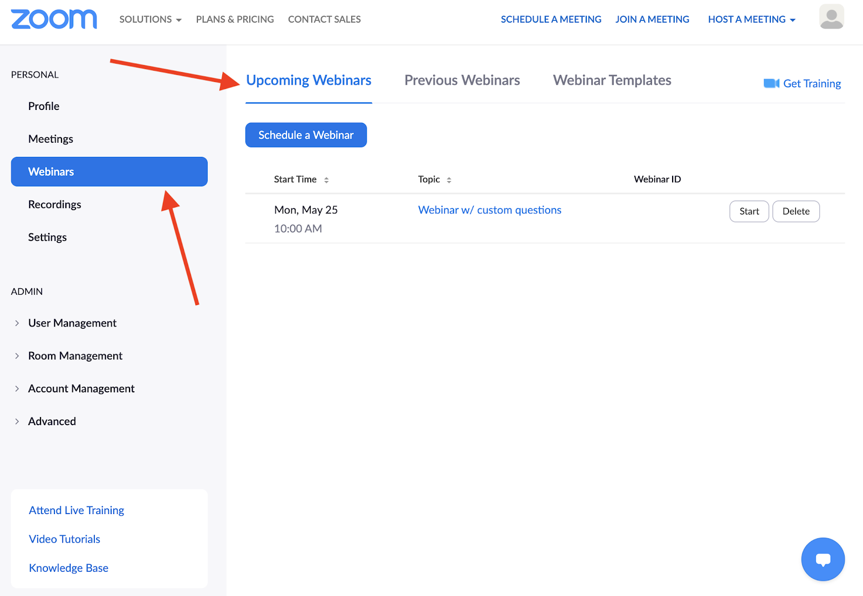The height and width of the screenshot is (596, 863).
Task: Click Schedule a Webinar button
Action: [306, 135]
